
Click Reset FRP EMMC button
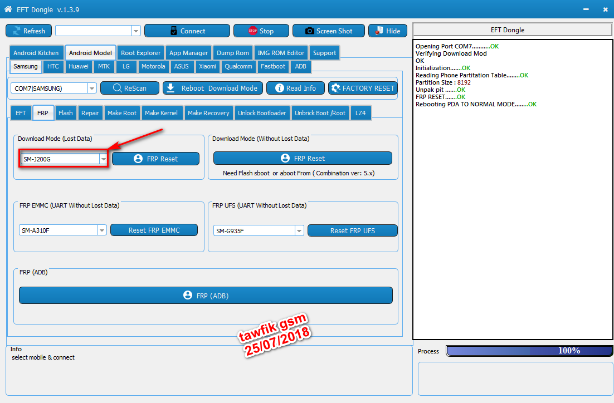click(x=154, y=230)
